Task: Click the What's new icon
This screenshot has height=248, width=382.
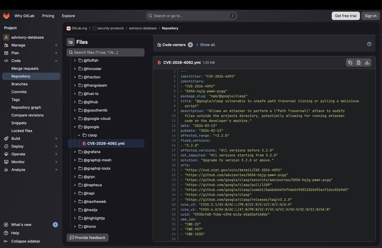Action: coord(6,225)
